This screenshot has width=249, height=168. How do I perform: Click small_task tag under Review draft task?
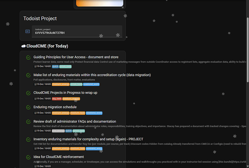click(x=79, y=131)
